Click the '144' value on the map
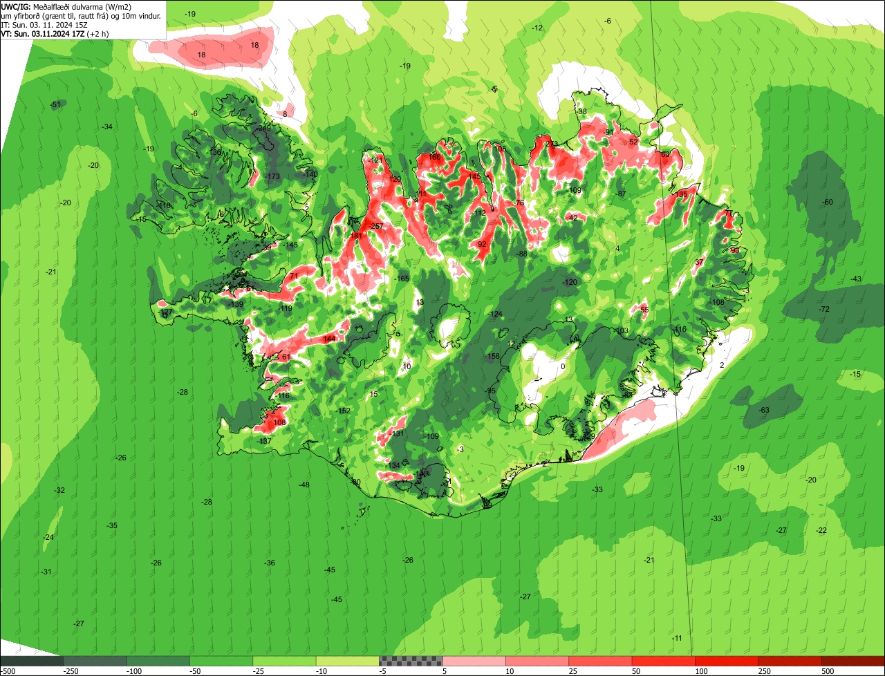This screenshot has height=676, width=885. tap(329, 339)
